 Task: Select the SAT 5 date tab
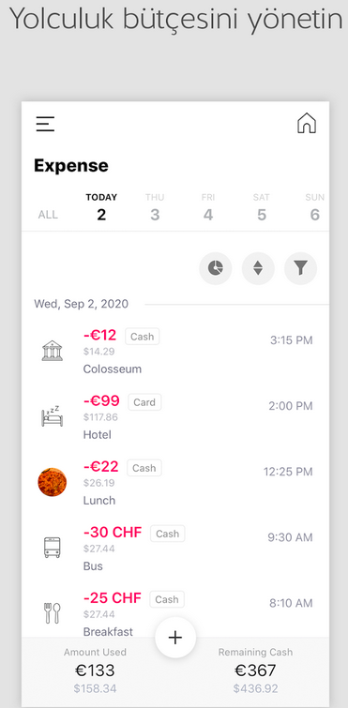click(x=262, y=208)
